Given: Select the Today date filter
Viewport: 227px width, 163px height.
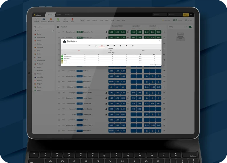Looking at the screenshot, I should (x=88, y=20).
